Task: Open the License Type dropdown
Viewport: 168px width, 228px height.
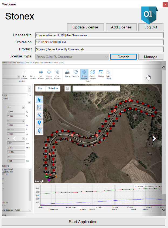Action: (72, 57)
